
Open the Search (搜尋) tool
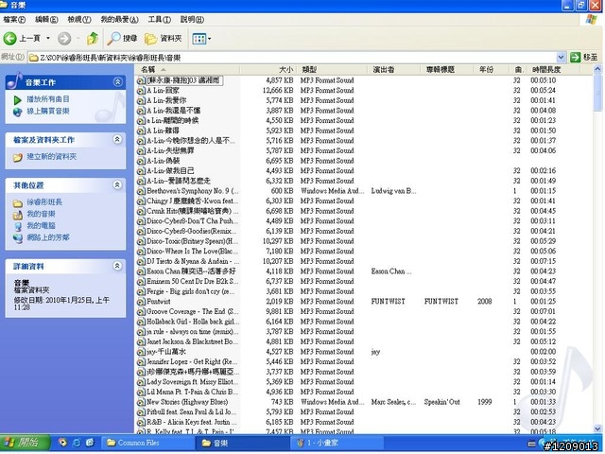pyautogui.click(x=122, y=38)
